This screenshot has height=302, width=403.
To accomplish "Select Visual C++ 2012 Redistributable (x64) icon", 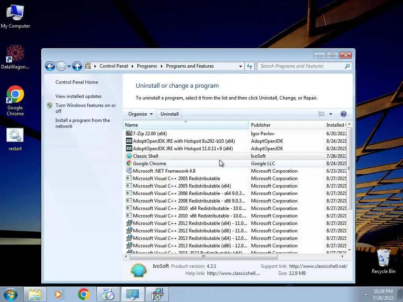I will 129,223.
